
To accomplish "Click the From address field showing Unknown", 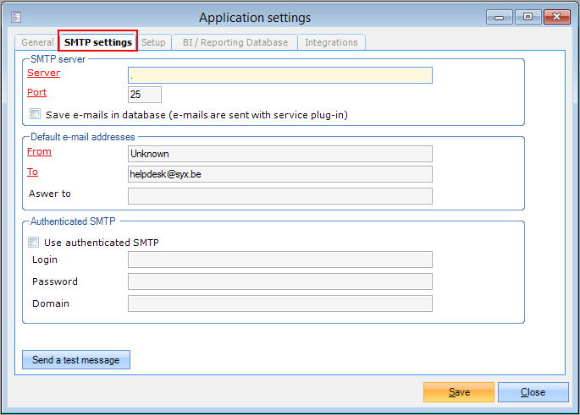I will [x=279, y=154].
